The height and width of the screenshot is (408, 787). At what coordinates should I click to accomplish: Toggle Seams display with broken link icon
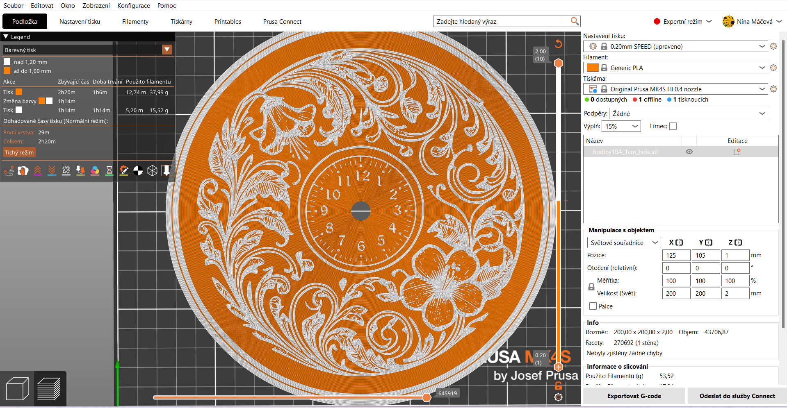point(66,170)
